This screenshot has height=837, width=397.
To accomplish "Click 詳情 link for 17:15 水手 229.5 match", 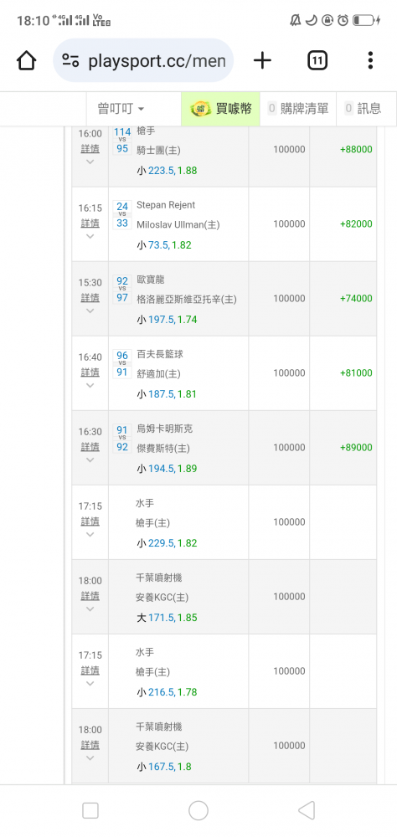I will tap(90, 521).
